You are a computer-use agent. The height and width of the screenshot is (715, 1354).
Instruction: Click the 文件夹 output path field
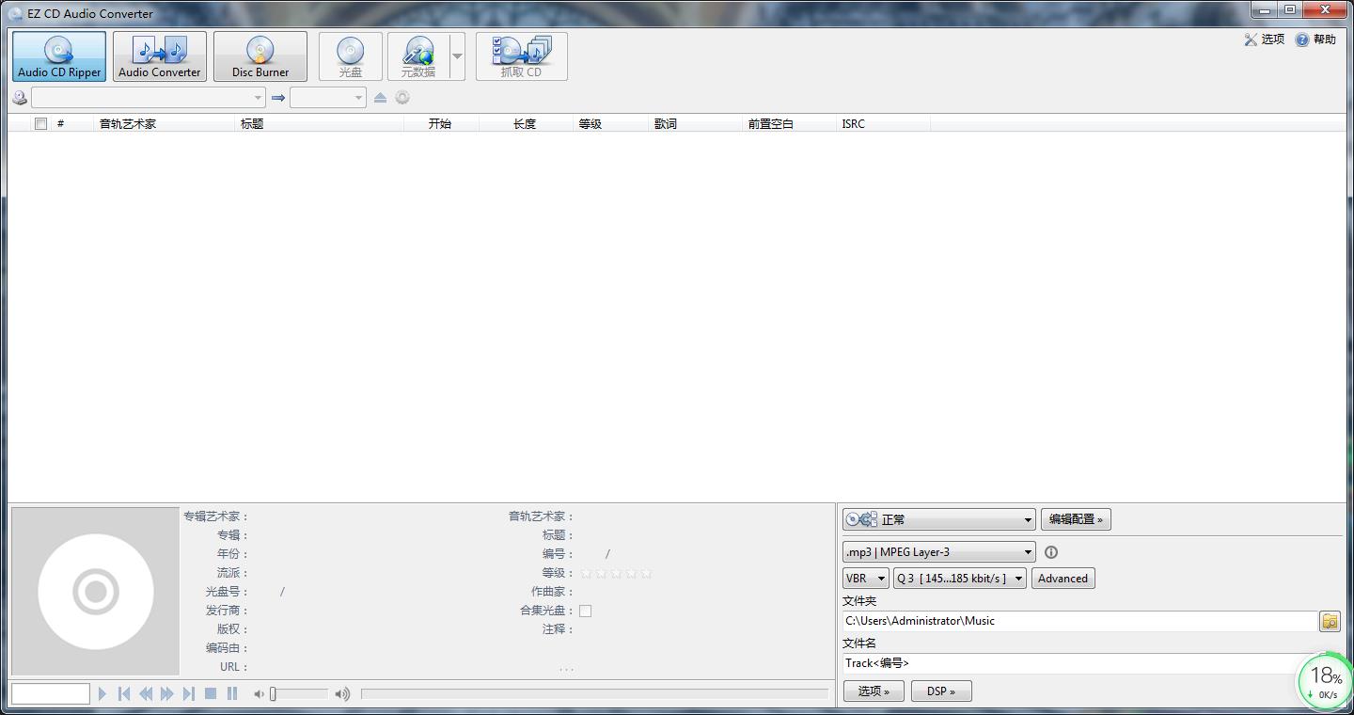(x=1079, y=621)
